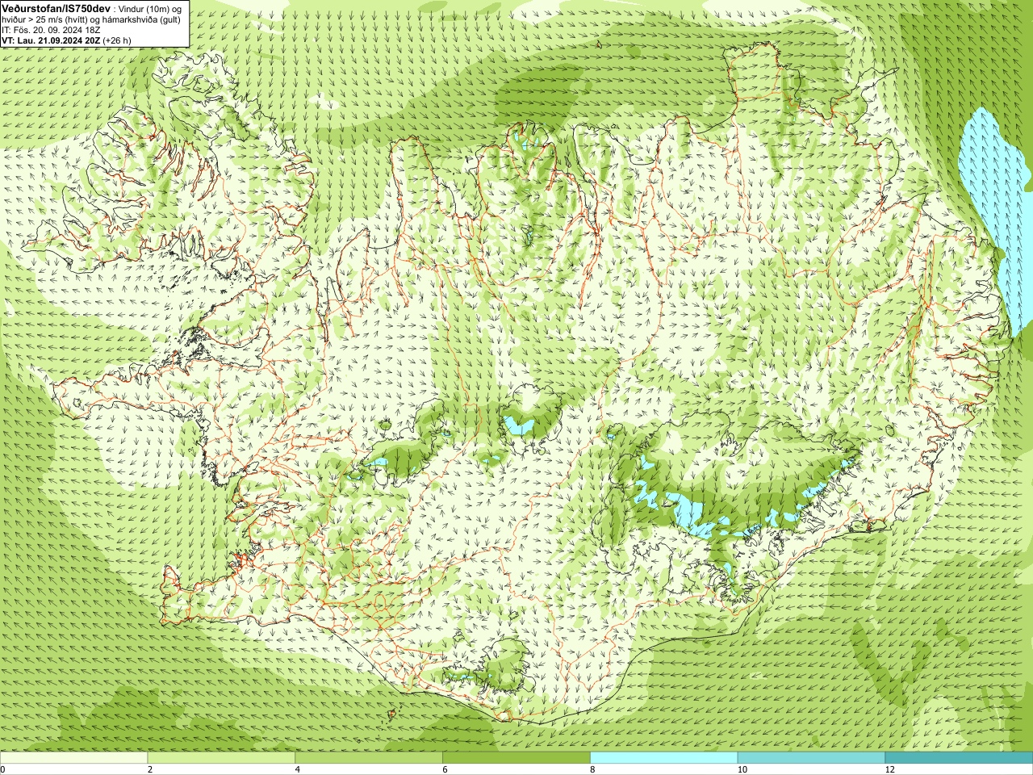The width and height of the screenshot is (1033, 775).
Task: Click the legend tick label '2'
Action: pyautogui.click(x=150, y=769)
